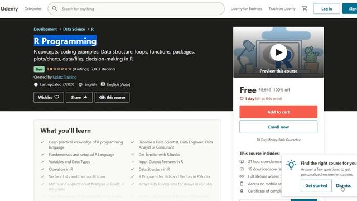Click the R Programming course title

pyautogui.click(x=65, y=41)
